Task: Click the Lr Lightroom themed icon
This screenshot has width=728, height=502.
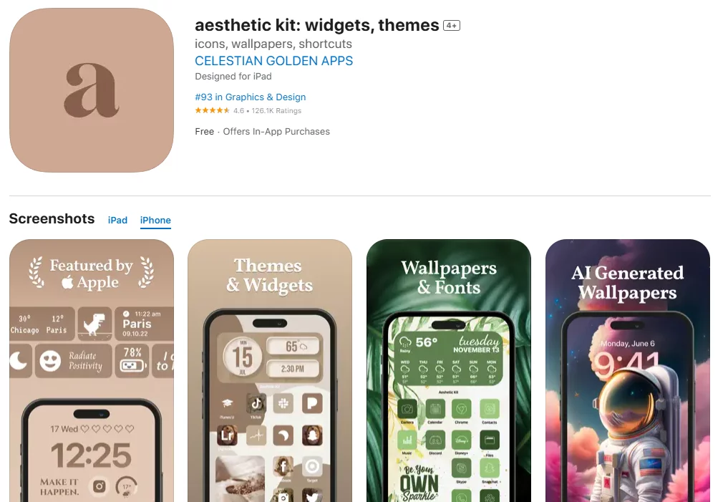Action: click(227, 435)
